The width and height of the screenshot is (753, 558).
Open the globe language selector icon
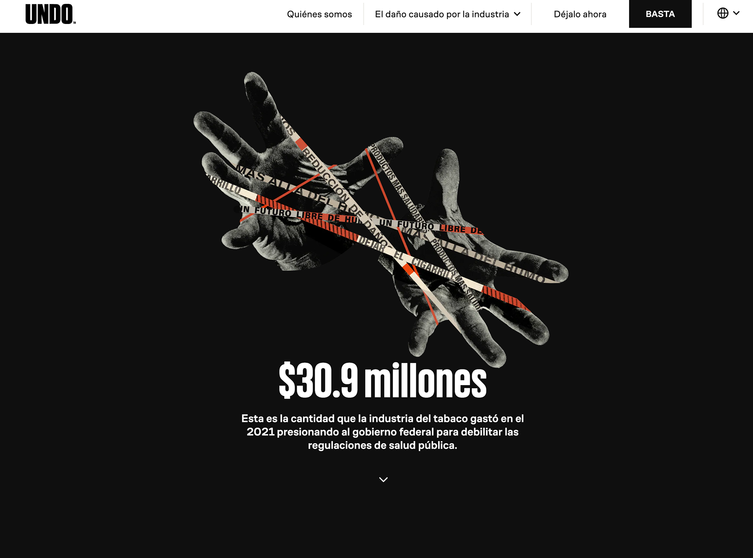722,13
